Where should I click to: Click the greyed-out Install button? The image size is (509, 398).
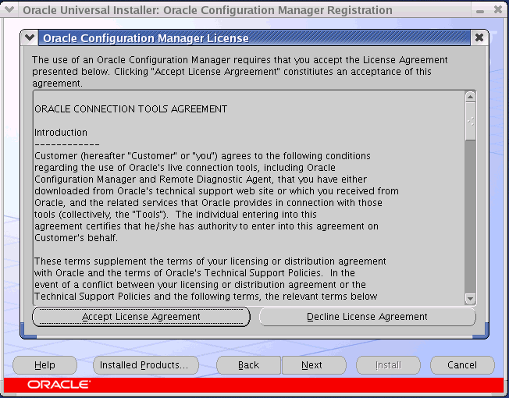(x=388, y=365)
